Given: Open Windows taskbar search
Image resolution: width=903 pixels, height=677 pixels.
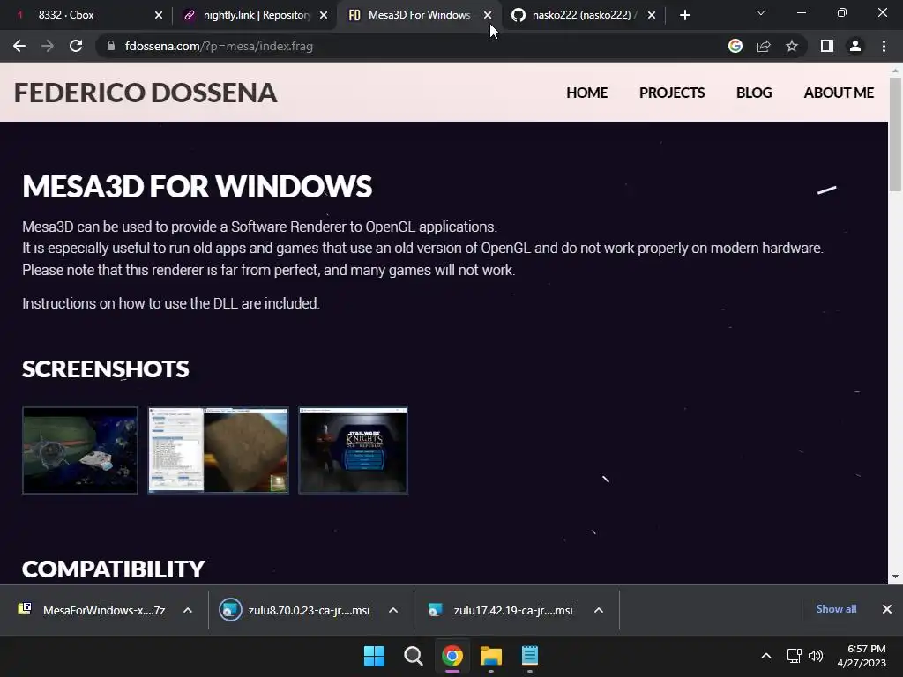Looking at the screenshot, I should click(x=414, y=656).
